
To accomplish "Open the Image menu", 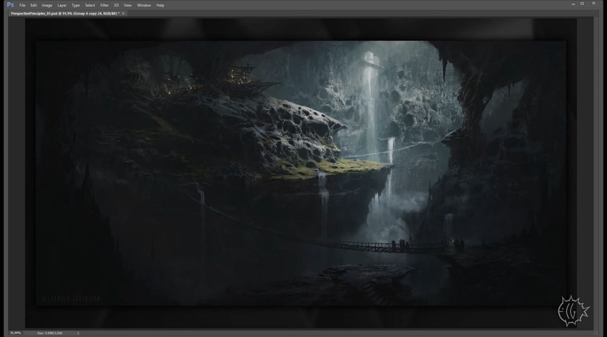I will [x=47, y=5].
